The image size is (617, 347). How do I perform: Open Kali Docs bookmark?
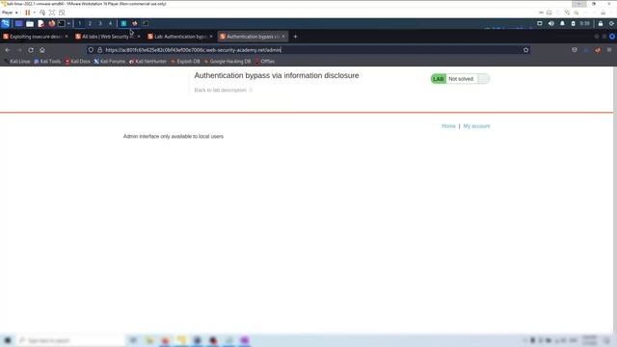point(78,62)
